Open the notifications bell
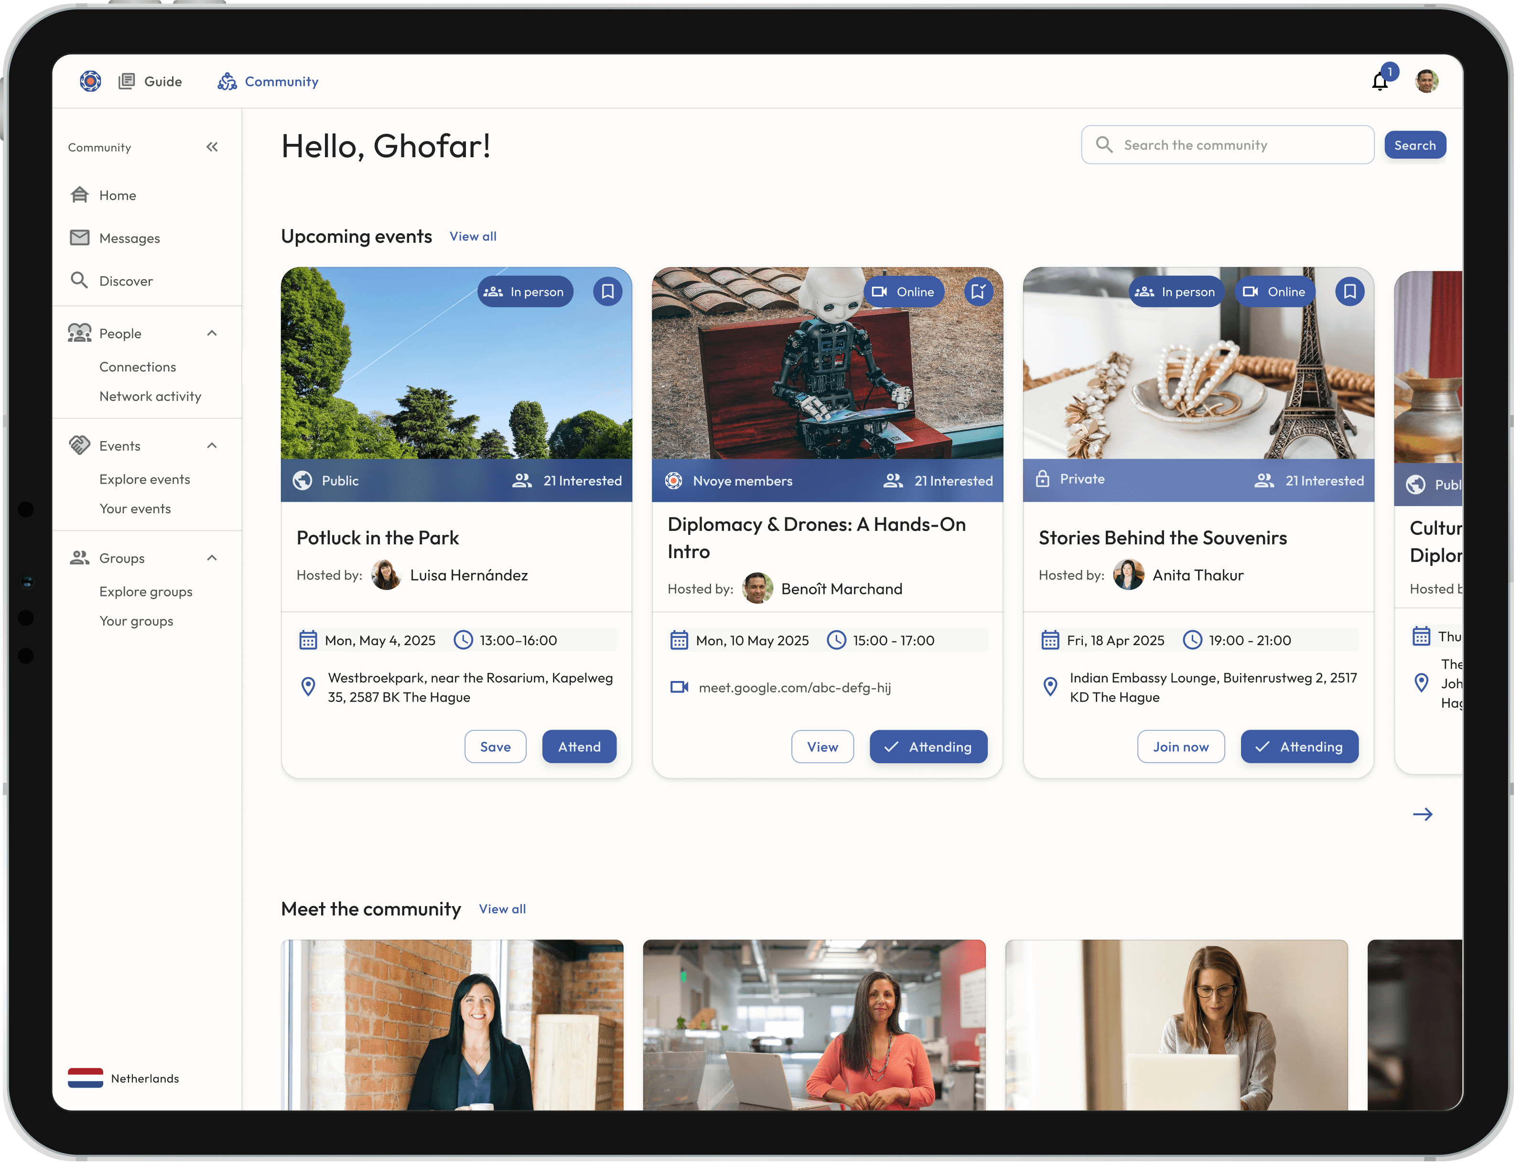The image size is (1522, 1167). coord(1380,81)
